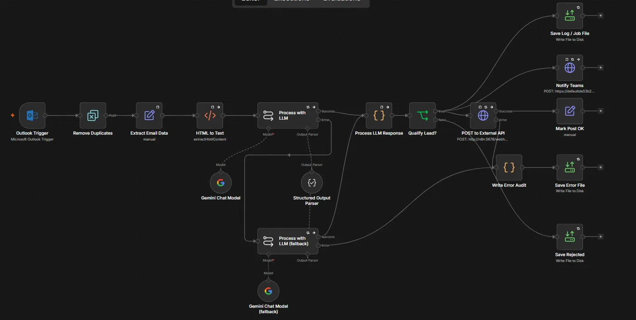Image resolution: width=636 pixels, height=320 pixels.
Task: Add node after Notify Teams
Action: point(601,68)
